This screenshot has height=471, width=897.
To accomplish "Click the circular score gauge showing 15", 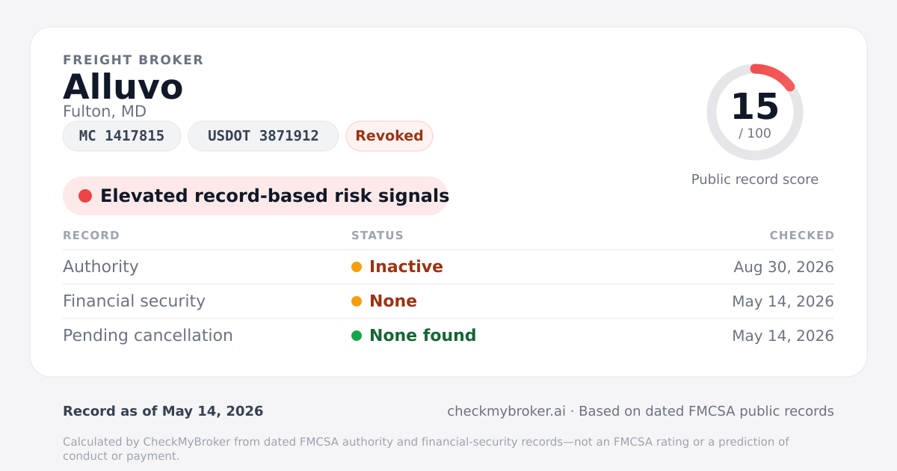I will click(755, 112).
